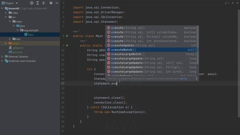Click on throw new RuntimeException(e) line
This screenshot has width=240, height=135.
tap(120, 112)
